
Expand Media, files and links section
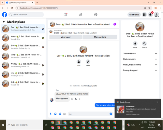pyautogui.click(x=140, y=65)
